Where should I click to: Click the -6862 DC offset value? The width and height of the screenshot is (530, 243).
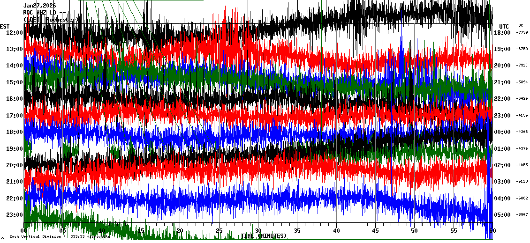coord(522,198)
